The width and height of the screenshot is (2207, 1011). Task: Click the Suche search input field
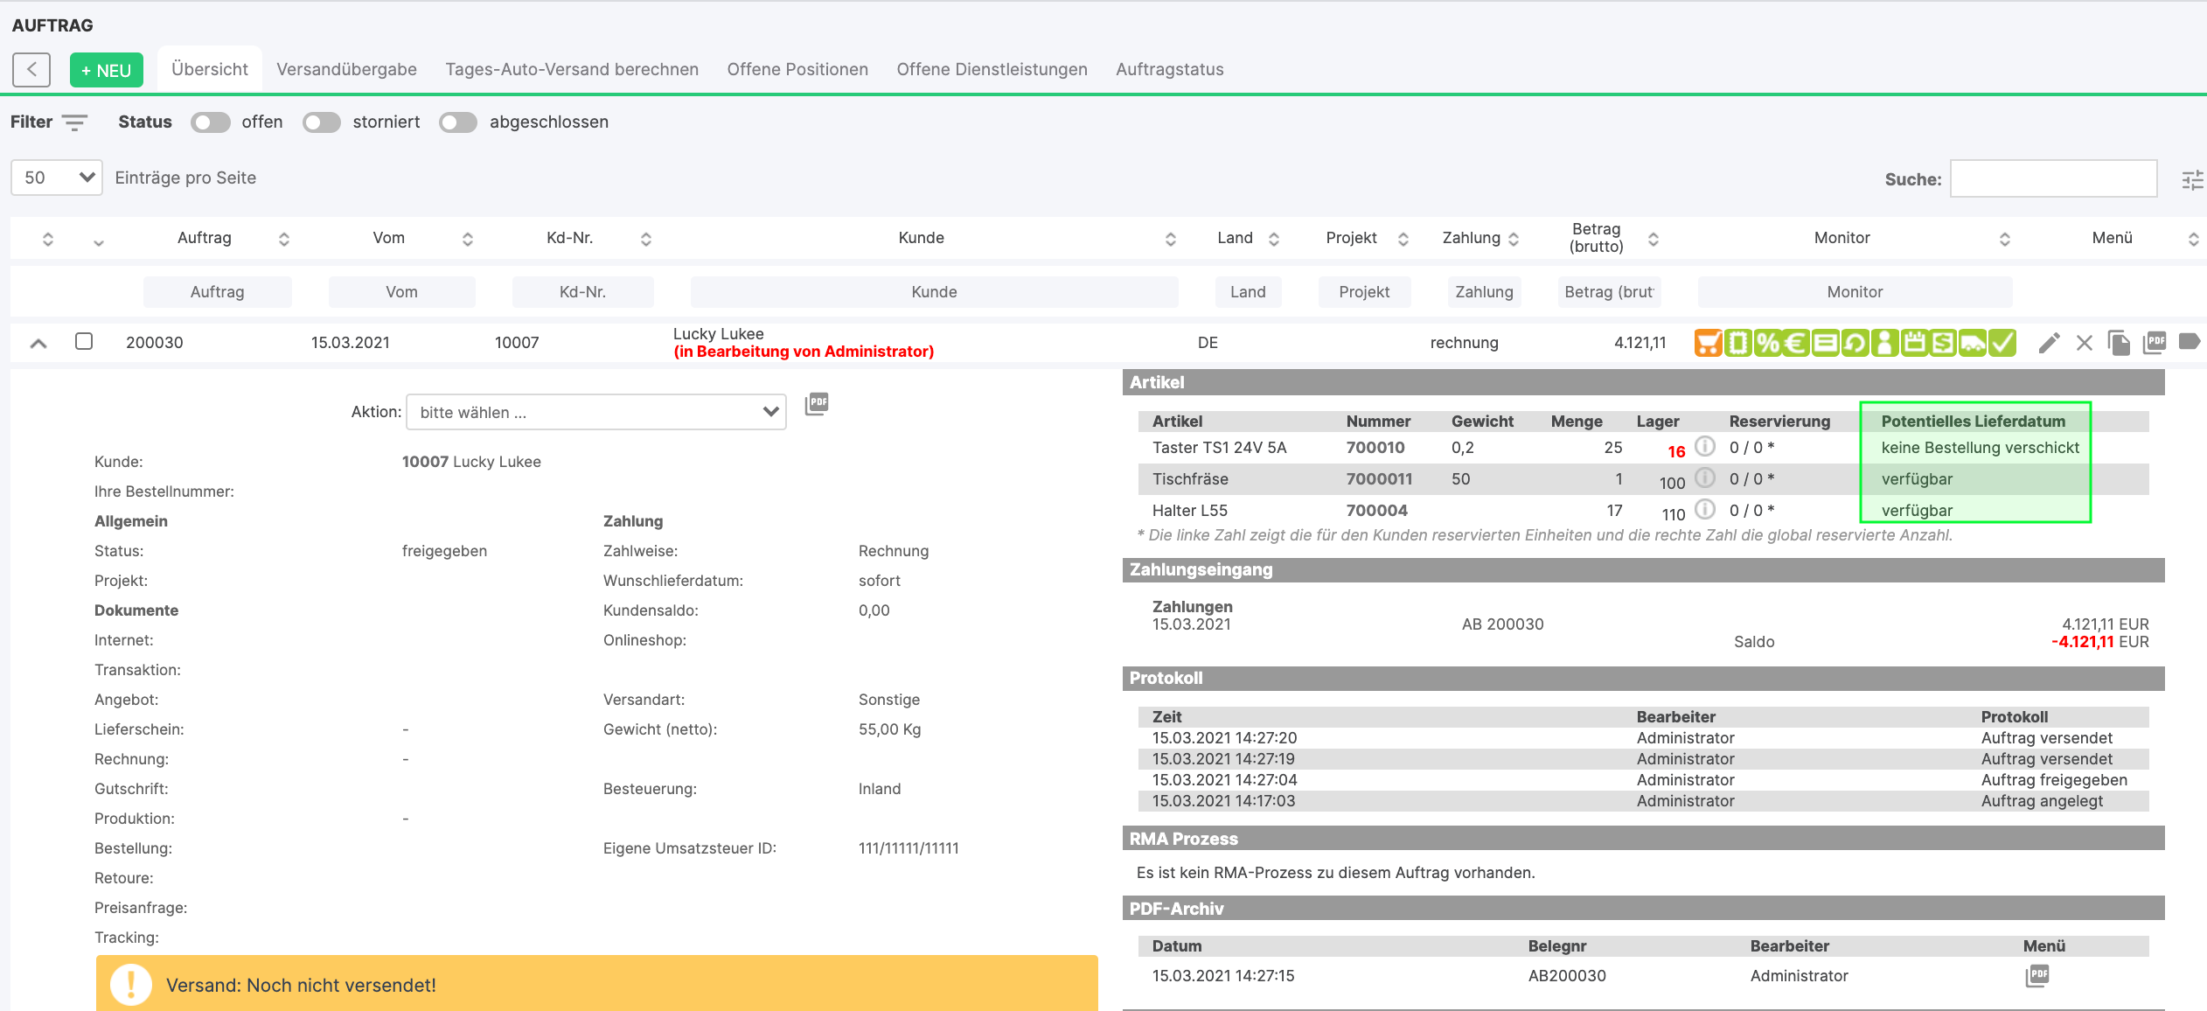click(x=2053, y=178)
